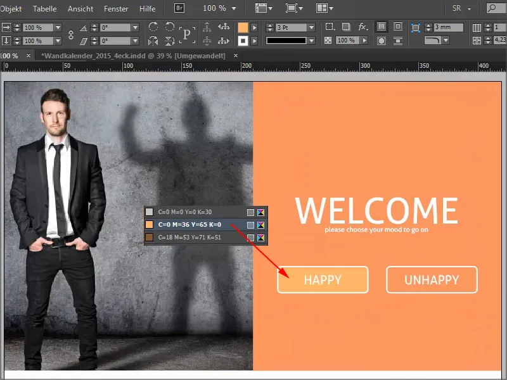Switch to Wandkalender_2015_4eck.indd tab
507x380 pixels.
tap(133, 56)
